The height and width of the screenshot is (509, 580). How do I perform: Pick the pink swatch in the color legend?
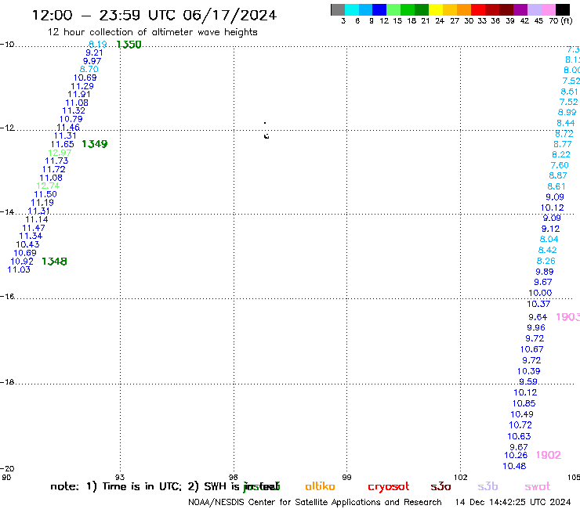pos(549,9)
